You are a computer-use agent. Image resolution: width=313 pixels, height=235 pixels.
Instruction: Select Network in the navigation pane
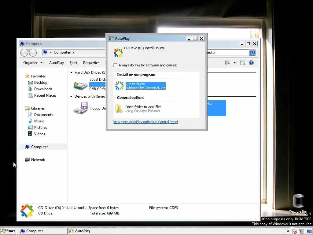coord(38,160)
